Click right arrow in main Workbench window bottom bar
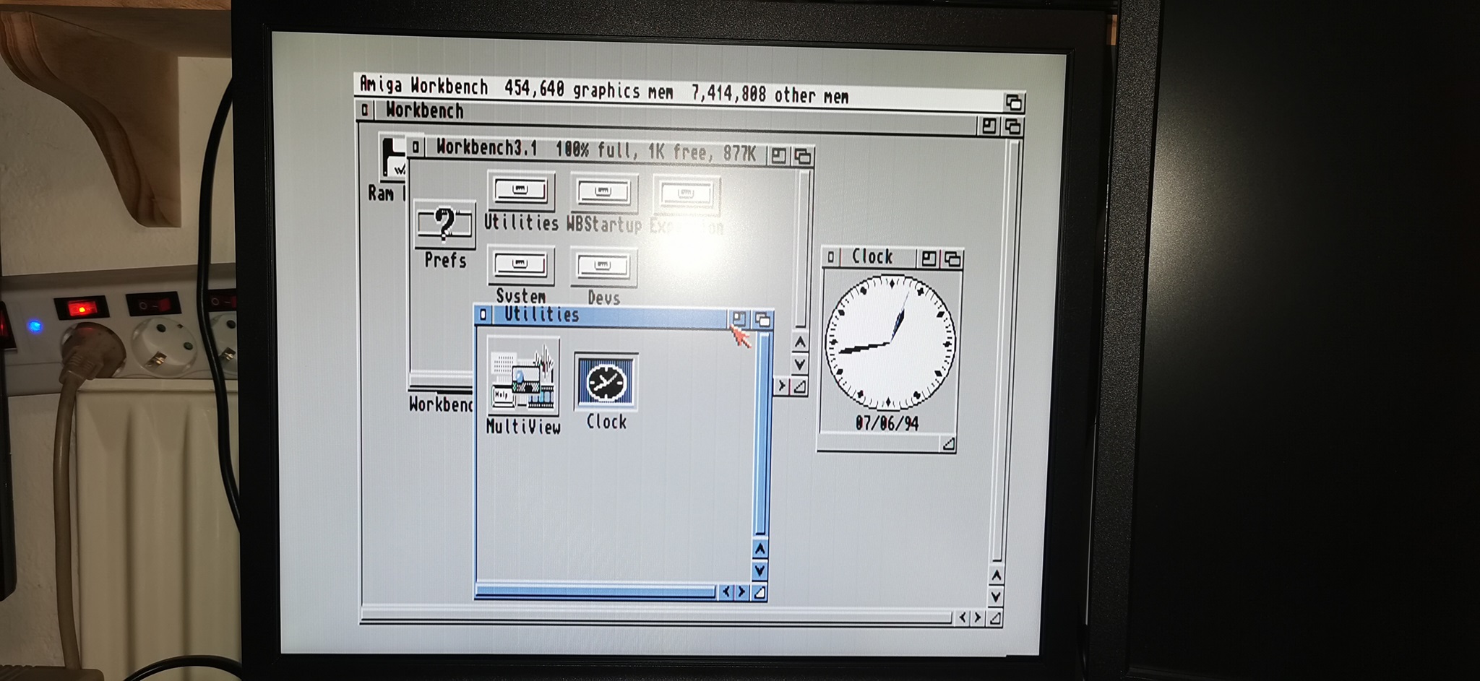1480x681 pixels. click(x=978, y=617)
